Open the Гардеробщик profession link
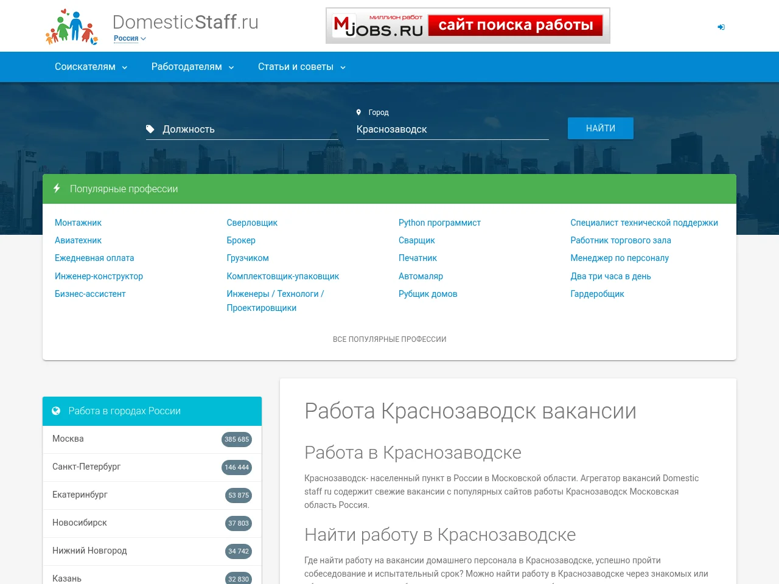Image resolution: width=779 pixels, height=584 pixels. 598,294
